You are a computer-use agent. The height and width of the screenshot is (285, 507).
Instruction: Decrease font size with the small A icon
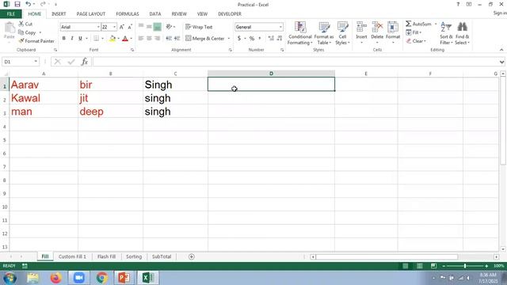(130, 27)
